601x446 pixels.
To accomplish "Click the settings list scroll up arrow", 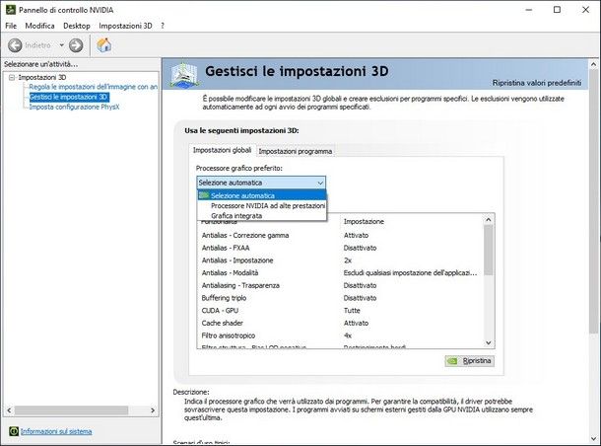I will 489,219.
